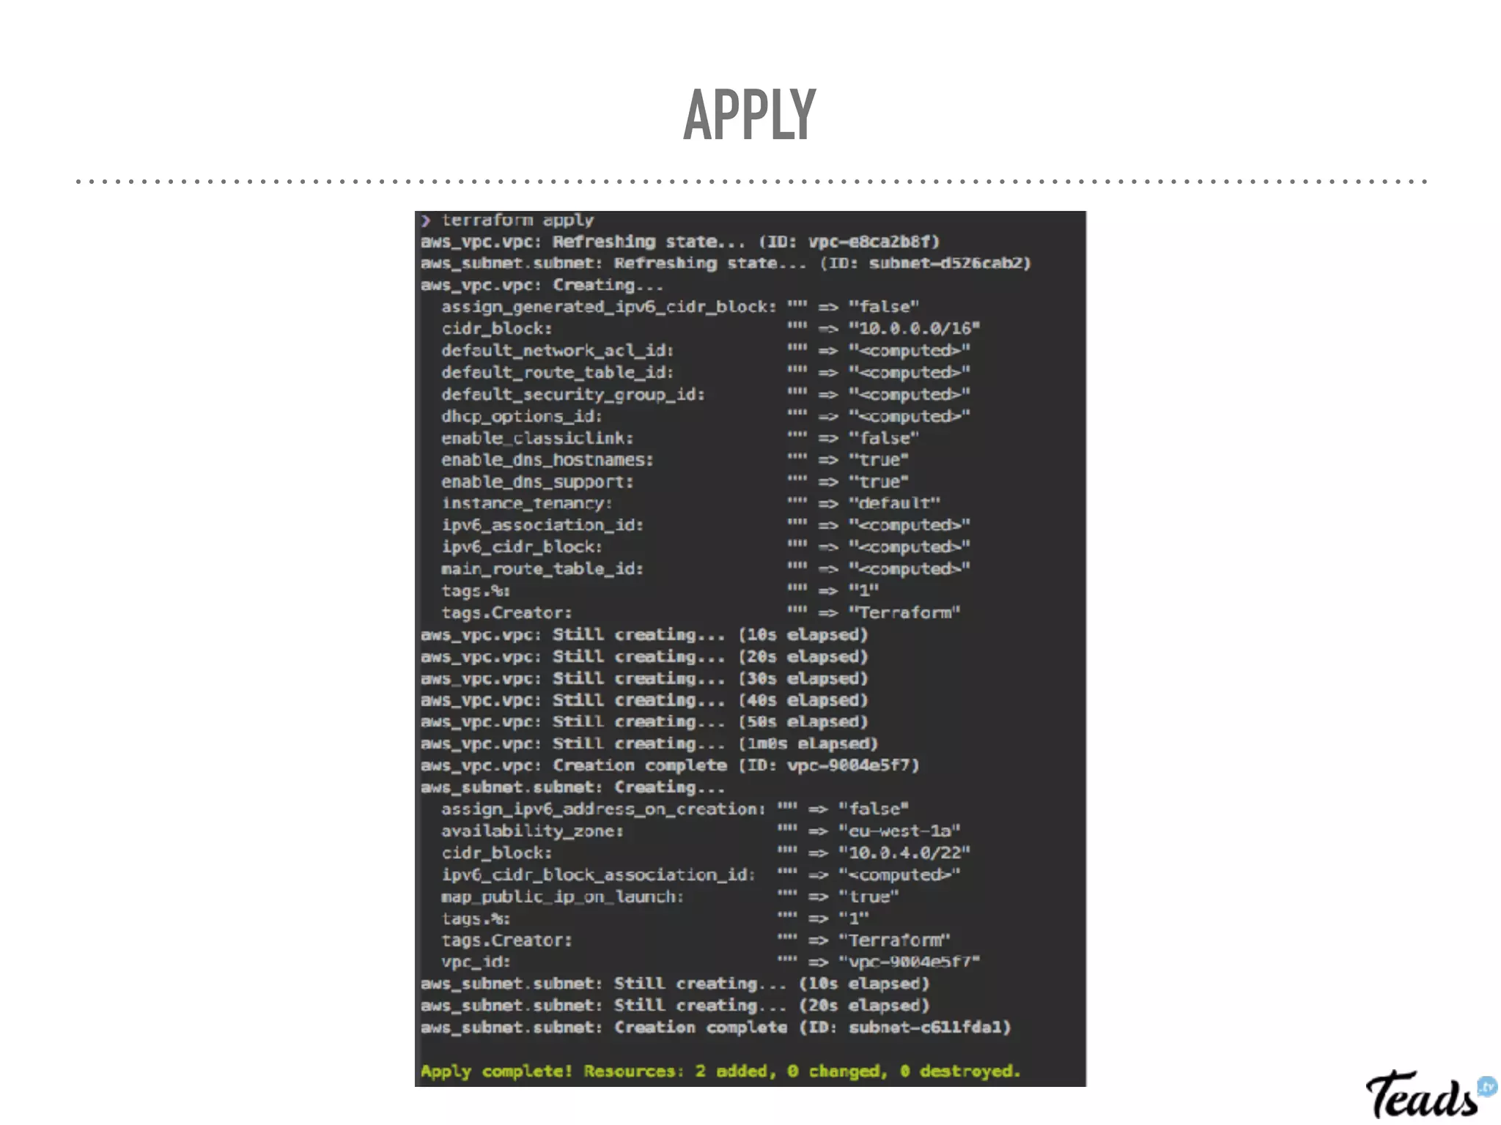Click the main_route_table_id line

pos(705,569)
